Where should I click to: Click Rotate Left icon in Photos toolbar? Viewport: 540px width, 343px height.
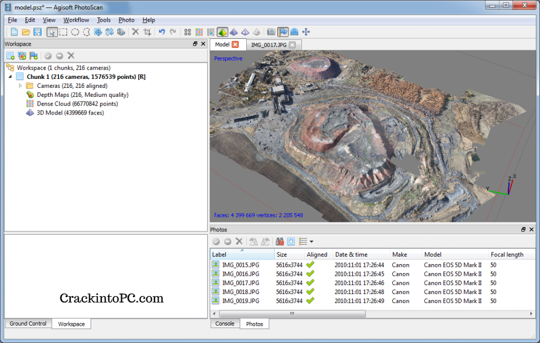[x=254, y=241]
